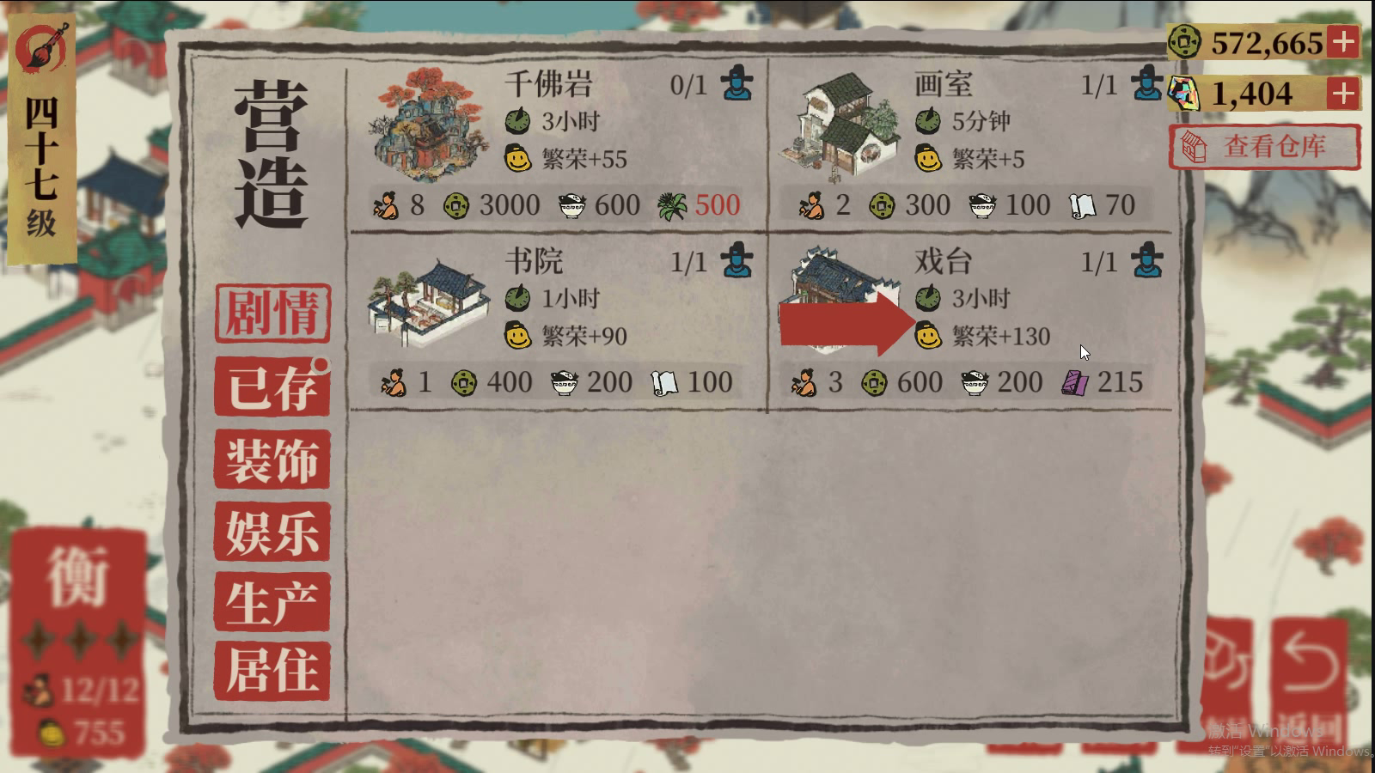The width and height of the screenshot is (1375, 773).
Task: Select the 装饰 category tab
Action: (x=272, y=460)
